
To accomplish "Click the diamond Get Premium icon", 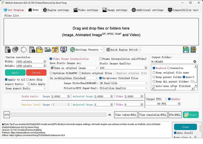I will (x=5, y=10).
